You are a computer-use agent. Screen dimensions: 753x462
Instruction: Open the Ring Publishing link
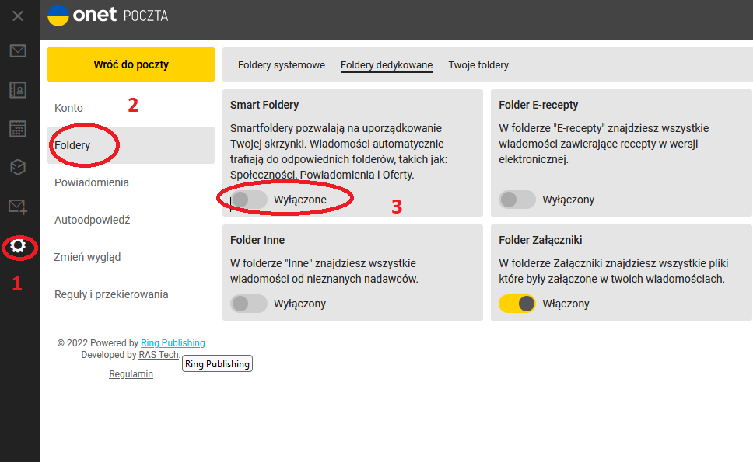click(173, 343)
